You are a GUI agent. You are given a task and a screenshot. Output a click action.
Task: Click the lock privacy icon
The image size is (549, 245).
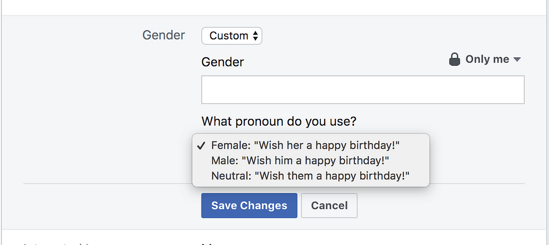coord(454,60)
